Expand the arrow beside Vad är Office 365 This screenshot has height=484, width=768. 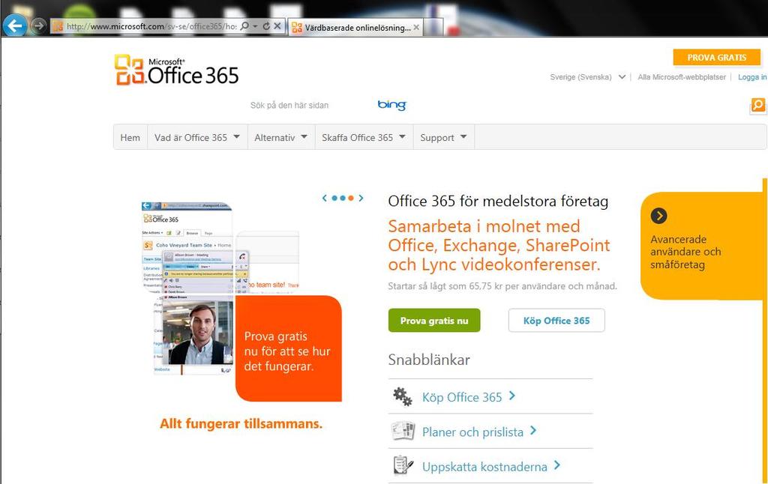[x=236, y=137]
